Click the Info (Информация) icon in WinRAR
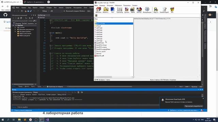Viewport: 218px width, 122px height. tap(147, 9)
